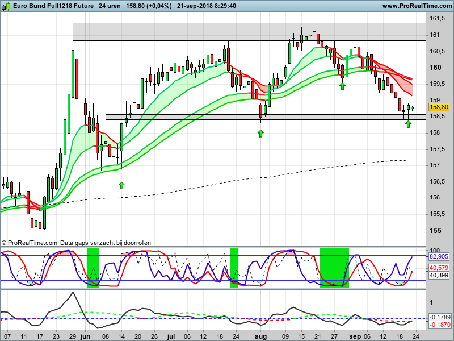The height and width of the screenshot is (341, 454).
Task: Click the grey resistance zone above 161
Action: click(x=249, y=32)
